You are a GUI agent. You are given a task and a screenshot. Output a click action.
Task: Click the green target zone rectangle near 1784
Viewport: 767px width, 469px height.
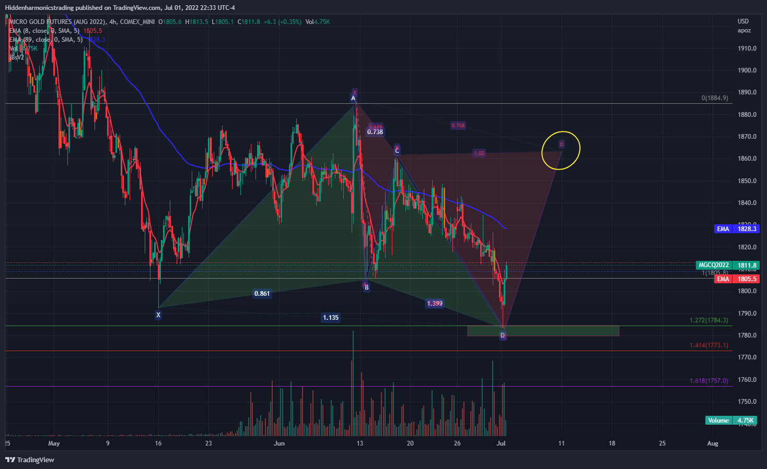pyautogui.click(x=543, y=331)
